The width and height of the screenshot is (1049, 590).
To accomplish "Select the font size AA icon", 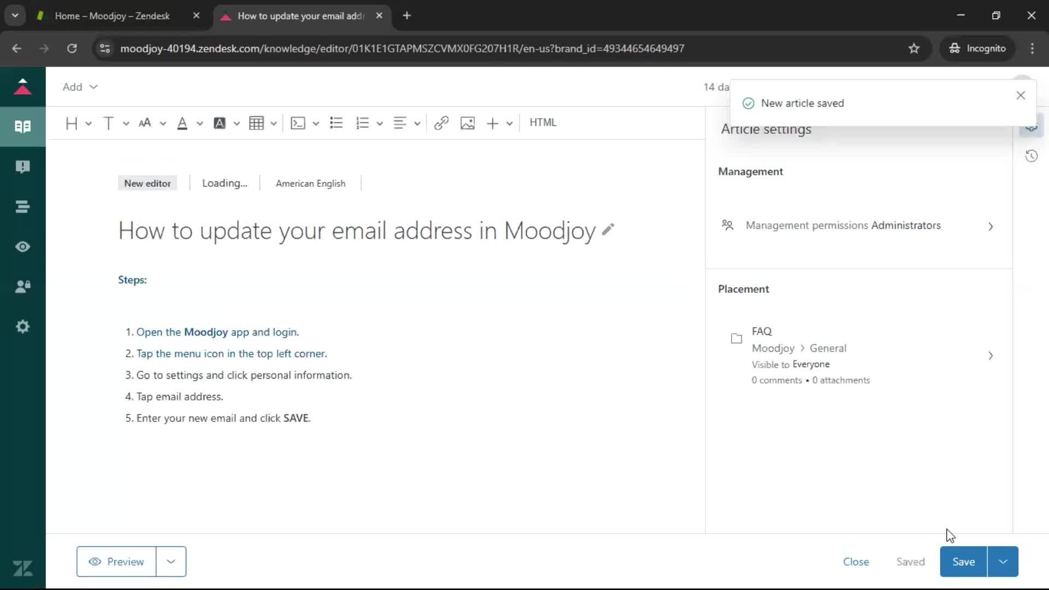I will [x=145, y=123].
